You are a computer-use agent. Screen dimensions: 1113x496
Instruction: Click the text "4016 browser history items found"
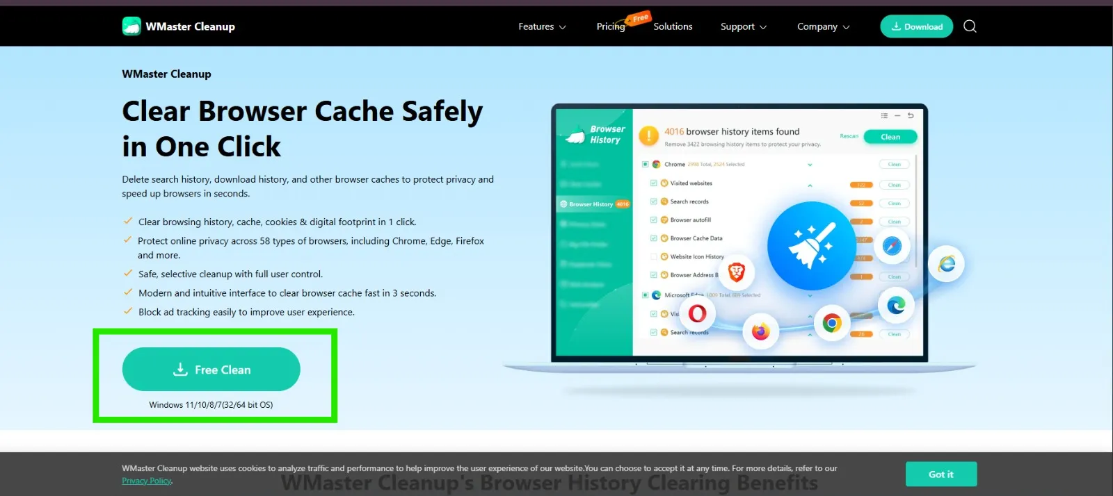coord(732,131)
